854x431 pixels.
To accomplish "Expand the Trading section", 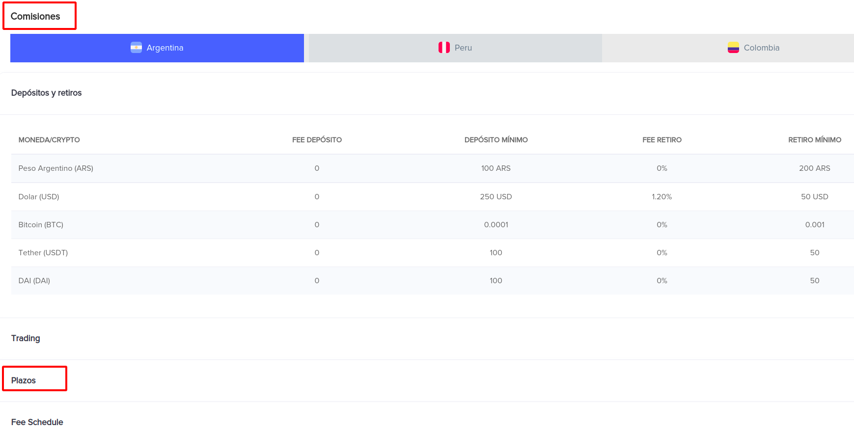I will pos(427,339).
